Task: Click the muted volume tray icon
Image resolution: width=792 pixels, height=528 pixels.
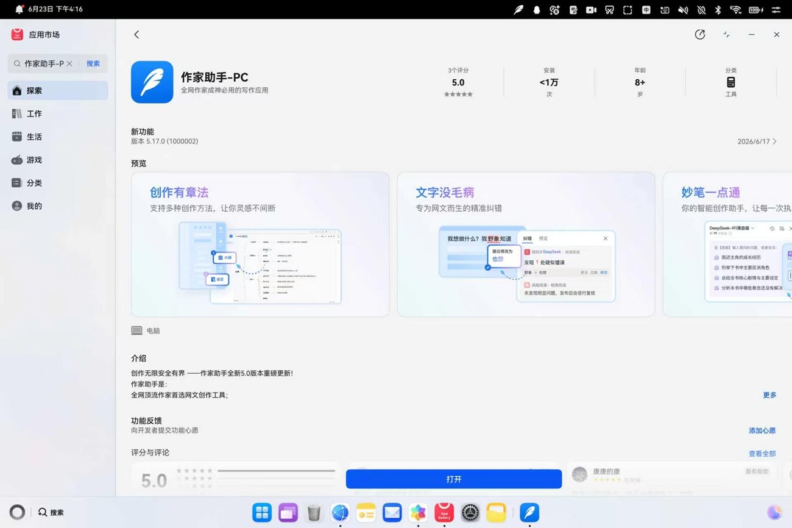Action: pos(683,10)
